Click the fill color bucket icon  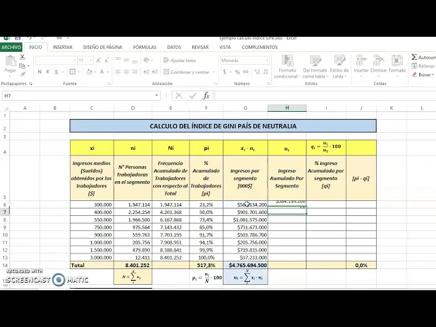coord(89,72)
